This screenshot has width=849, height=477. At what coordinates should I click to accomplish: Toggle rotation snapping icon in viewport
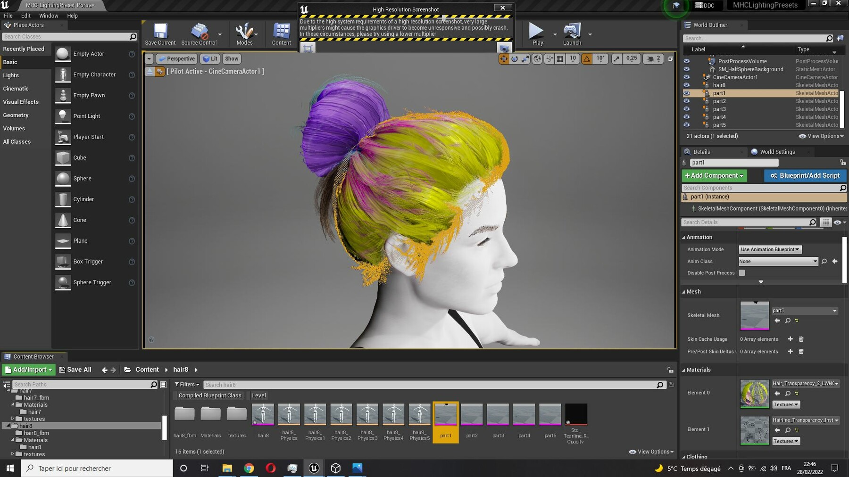pyautogui.click(x=587, y=59)
